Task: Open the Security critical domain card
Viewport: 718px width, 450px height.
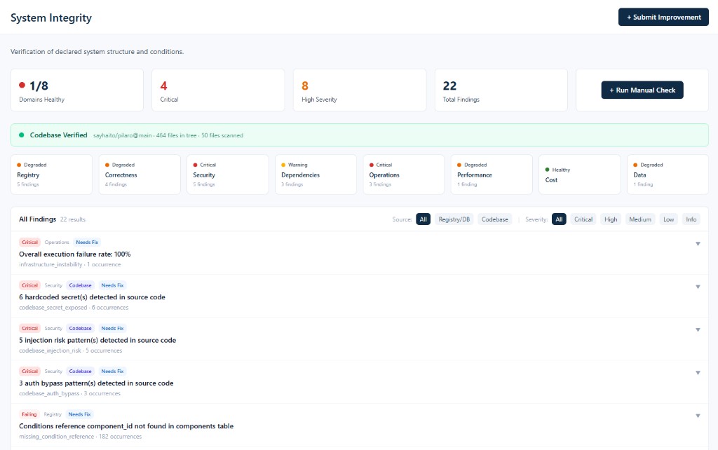Action: [x=227, y=175]
